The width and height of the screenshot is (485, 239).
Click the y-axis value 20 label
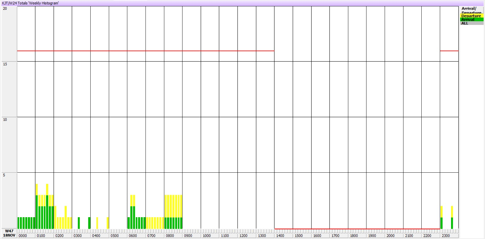pos(5,9)
